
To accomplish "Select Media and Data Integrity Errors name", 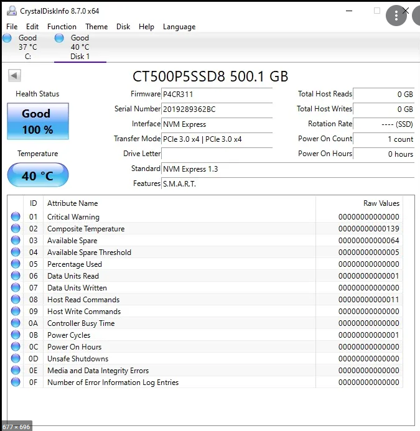I will 98,371.
